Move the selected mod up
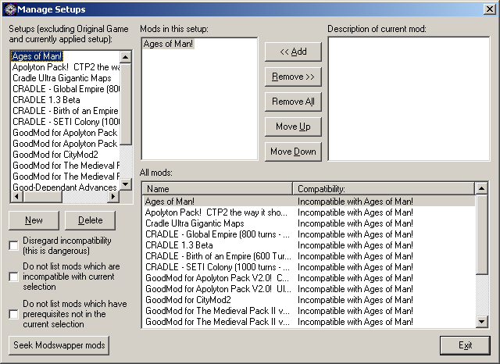Image resolution: width=500 pixels, height=364 pixels. (x=293, y=127)
